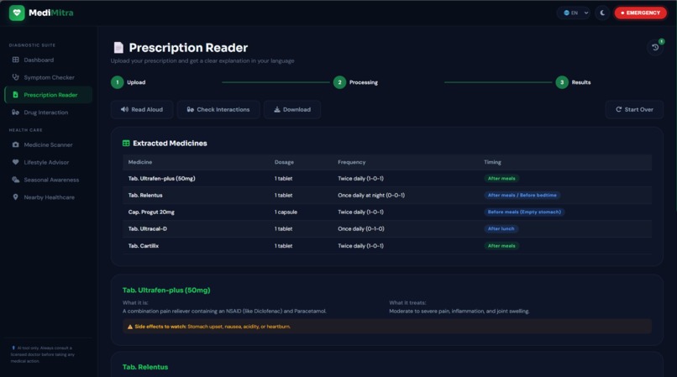Click step 2 Processing circle

[340, 82]
